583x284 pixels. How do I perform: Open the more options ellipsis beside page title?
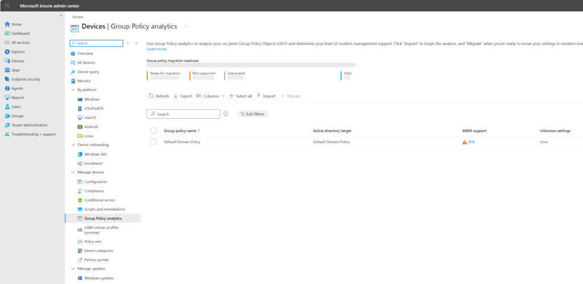click(x=186, y=26)
